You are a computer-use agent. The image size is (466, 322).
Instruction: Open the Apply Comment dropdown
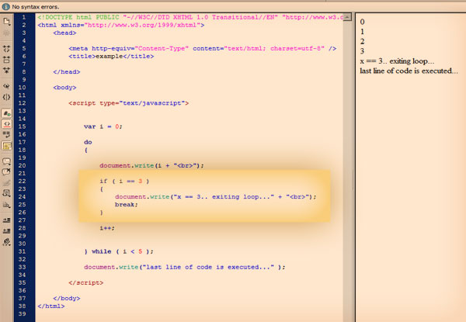pyautogui.click(x=6, y=161)
